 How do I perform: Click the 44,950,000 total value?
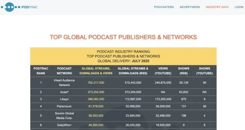coord(96,125)
